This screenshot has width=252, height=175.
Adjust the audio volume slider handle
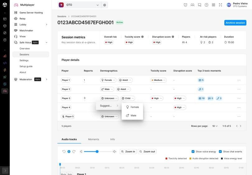tap(97, 152)
